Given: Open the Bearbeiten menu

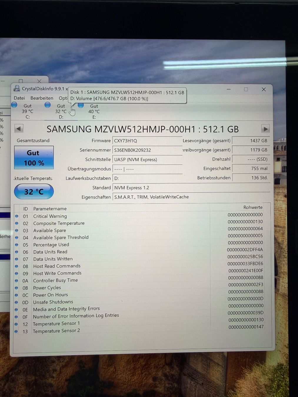Looking at the screenshot, I should 42,98.
